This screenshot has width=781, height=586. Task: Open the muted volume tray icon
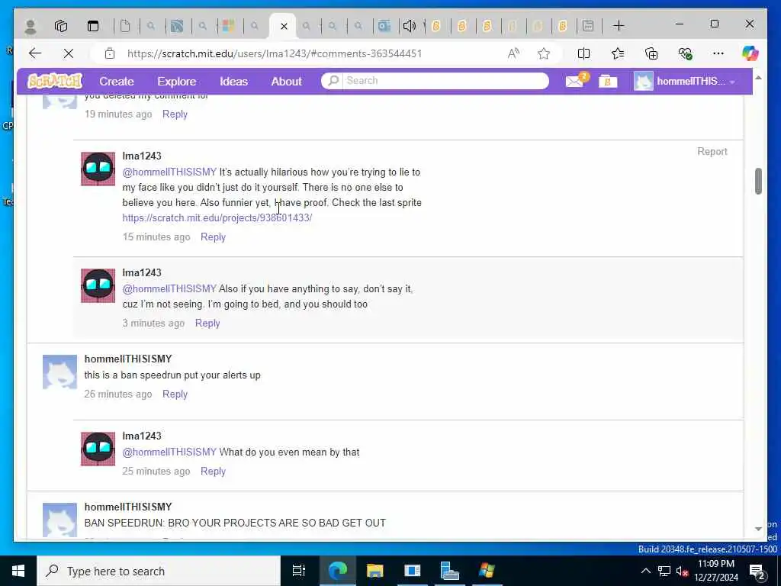coord(683,571)
